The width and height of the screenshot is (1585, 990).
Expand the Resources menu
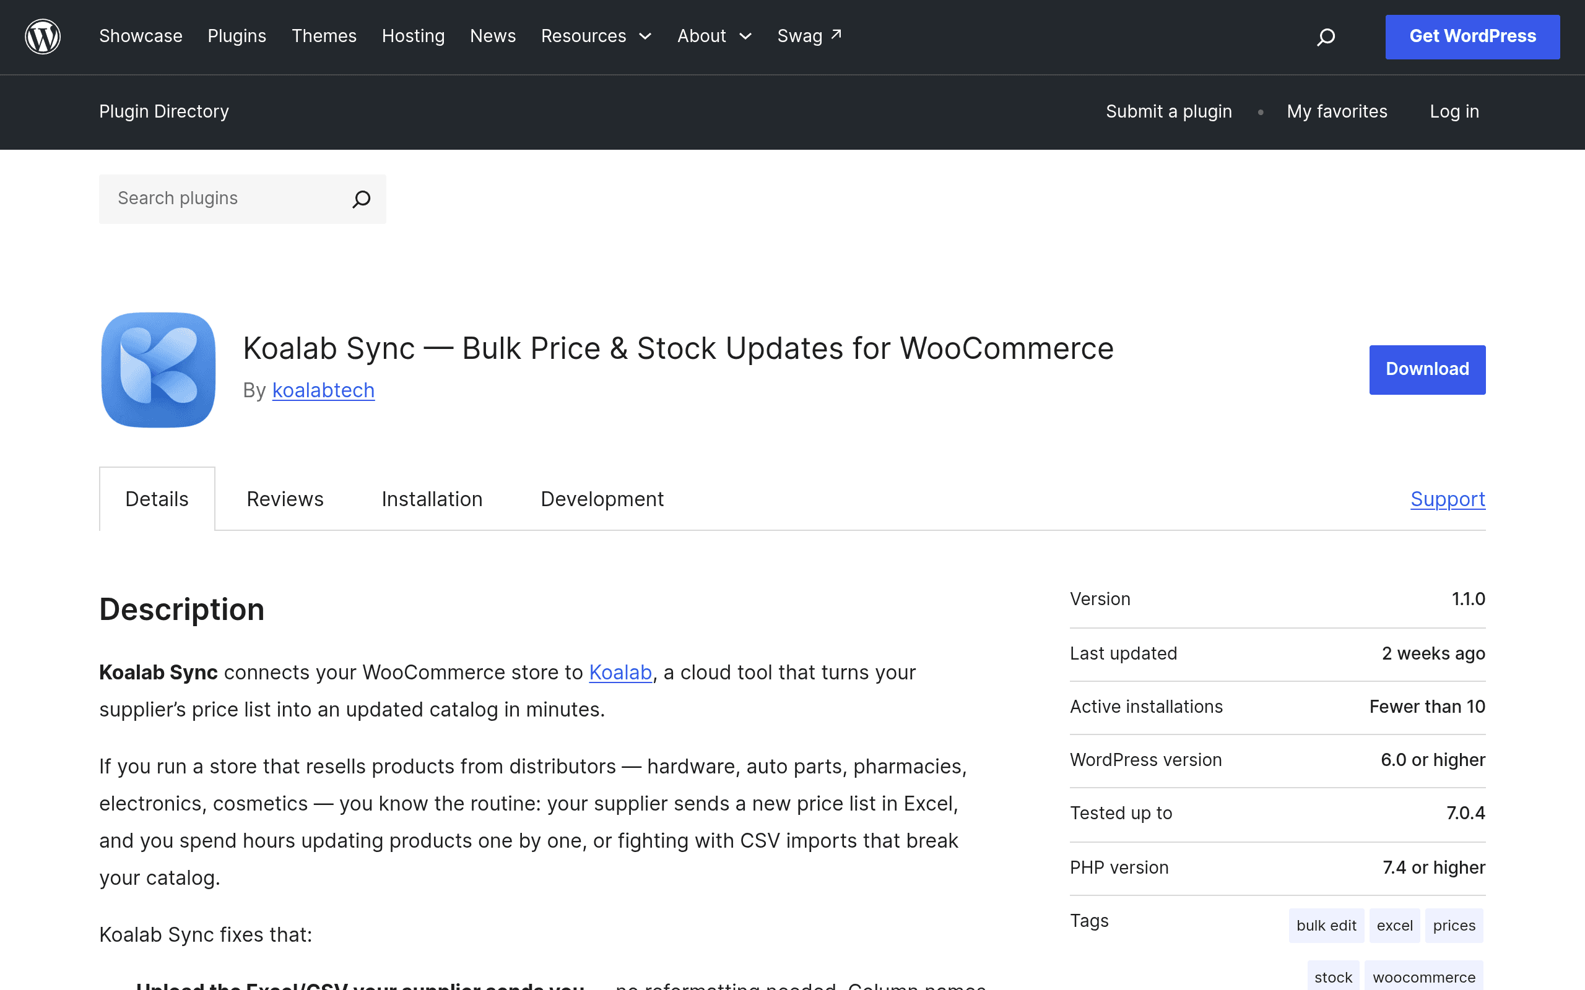click(x=596, y=36)
